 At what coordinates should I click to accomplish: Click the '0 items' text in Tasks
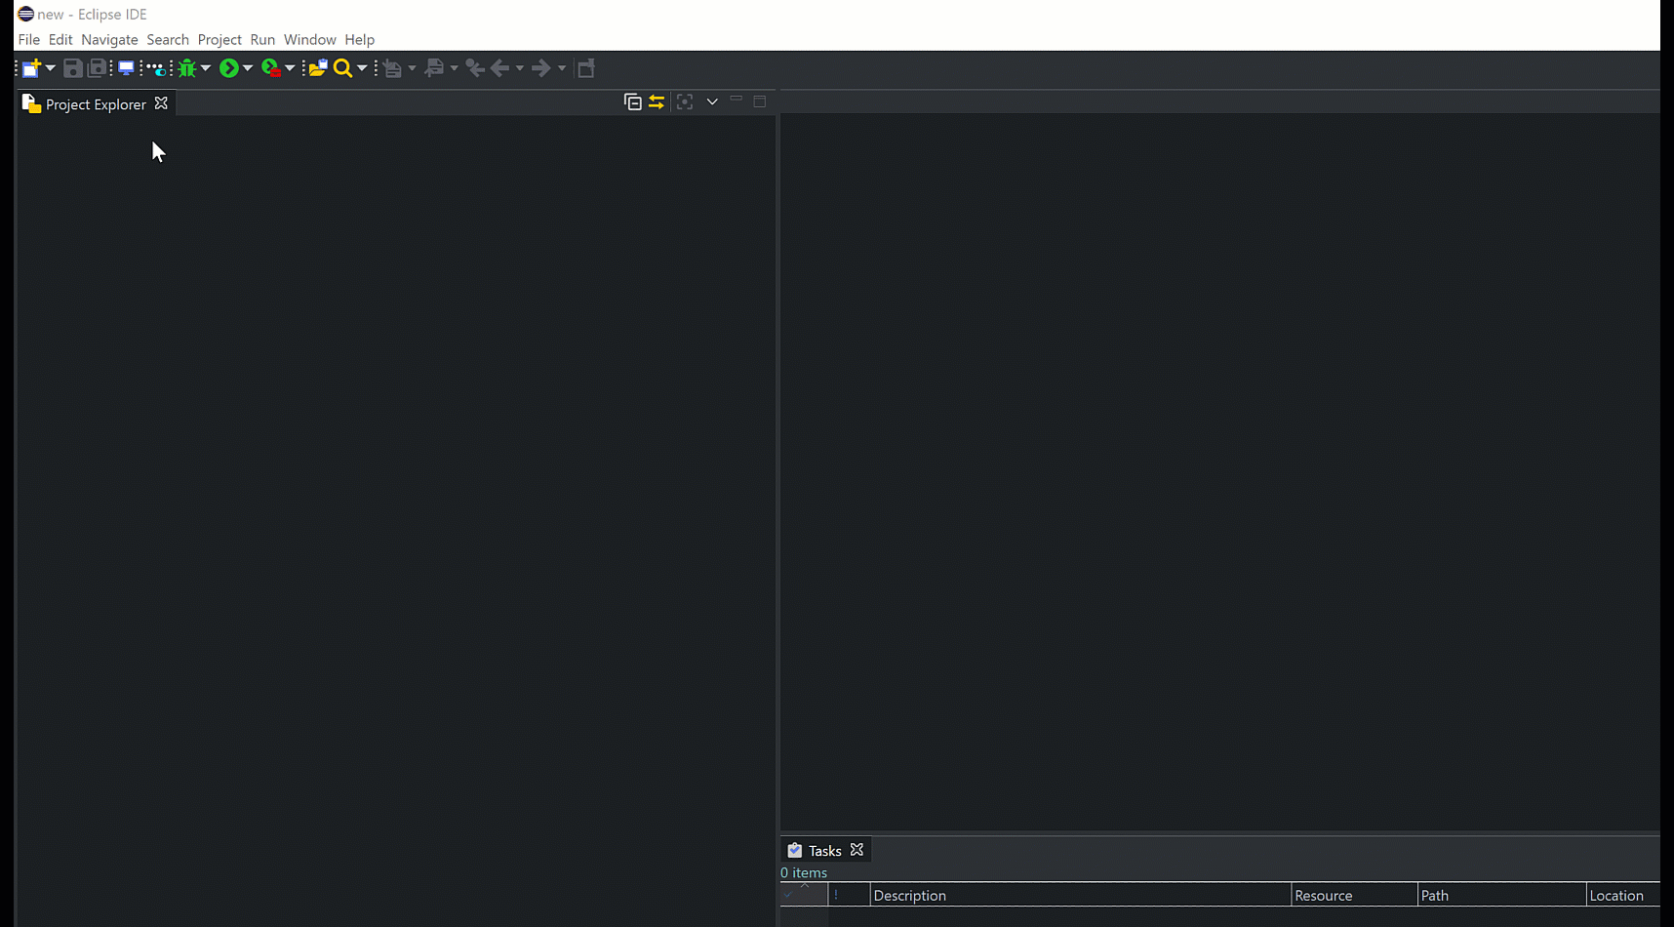pos(804,873)
